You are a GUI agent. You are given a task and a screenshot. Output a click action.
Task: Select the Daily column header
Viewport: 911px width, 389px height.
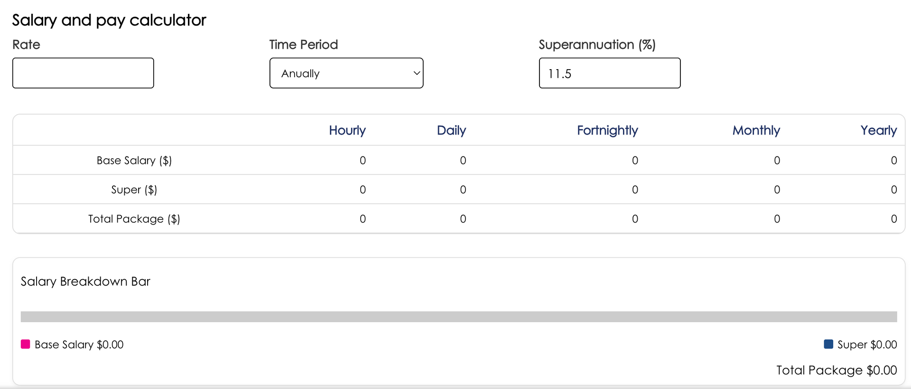pyautogui.click(x=451, y=130)
